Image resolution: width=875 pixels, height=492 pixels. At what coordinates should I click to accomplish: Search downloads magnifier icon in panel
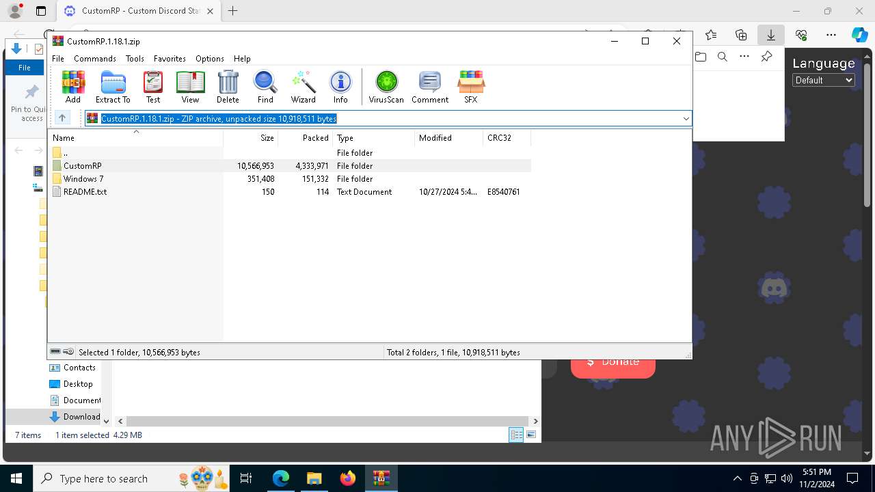point(723,57)
